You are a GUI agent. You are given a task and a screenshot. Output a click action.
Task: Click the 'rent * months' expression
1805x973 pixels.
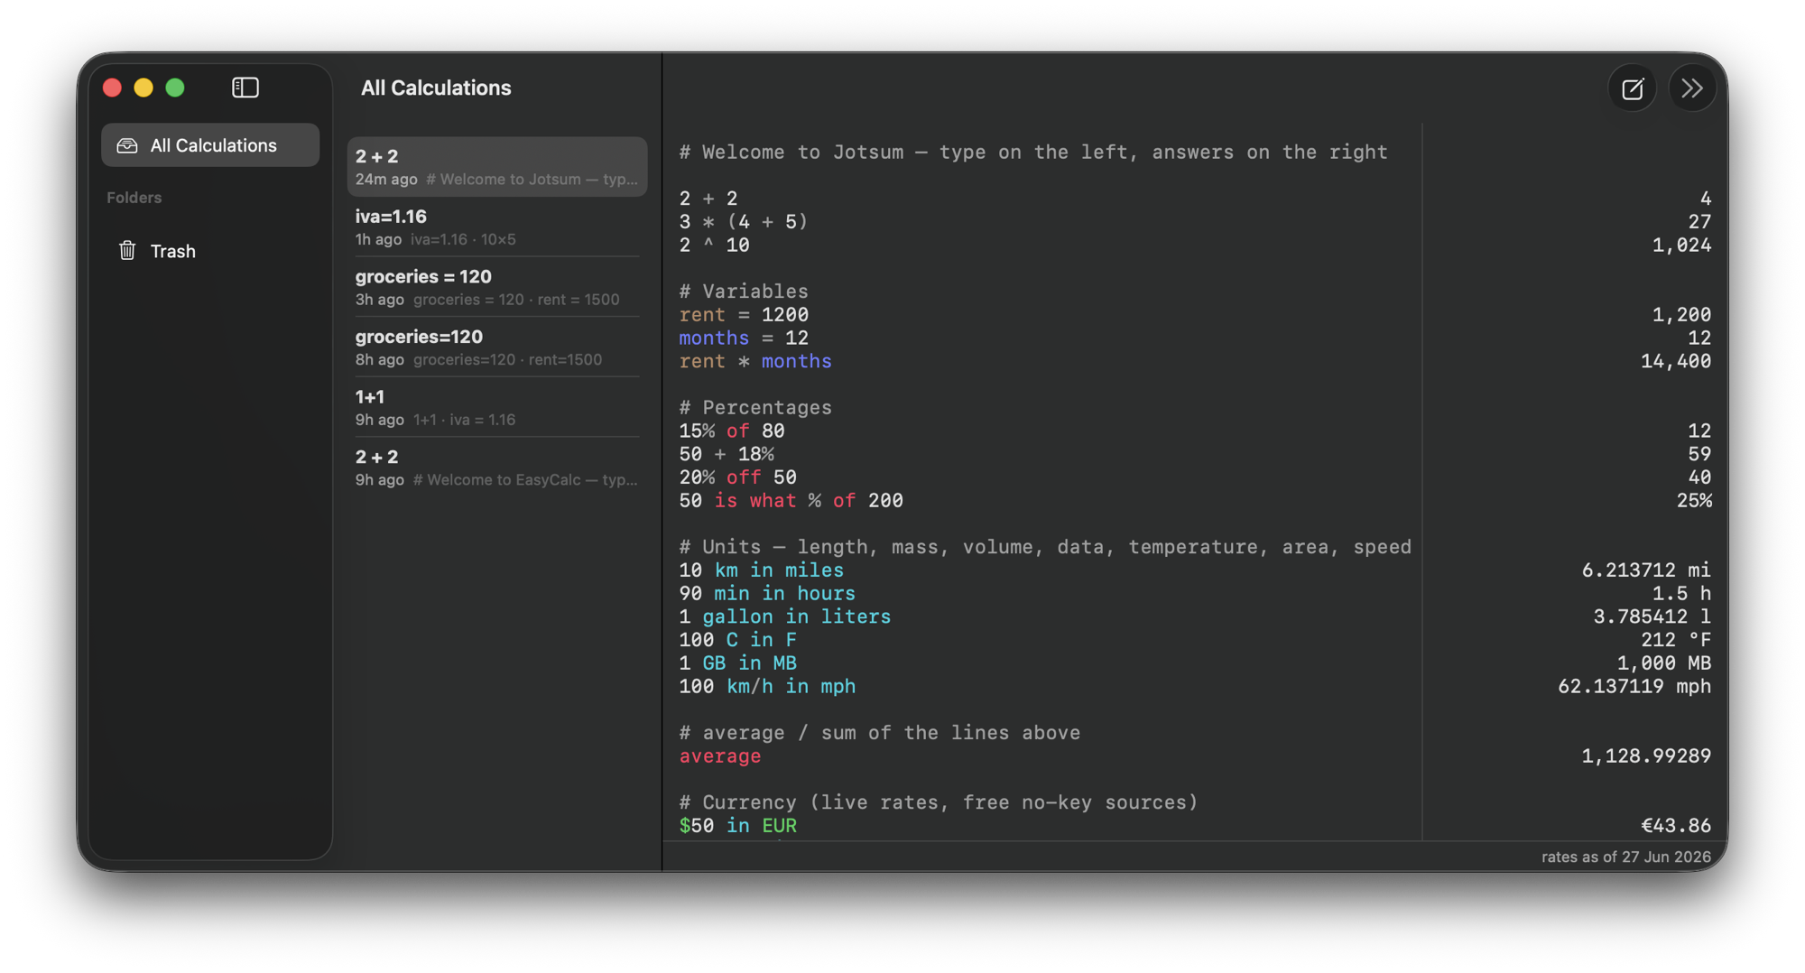[755, 361]
